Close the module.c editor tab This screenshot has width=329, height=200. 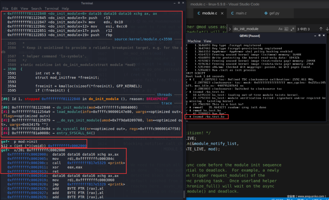pos(222,13)
